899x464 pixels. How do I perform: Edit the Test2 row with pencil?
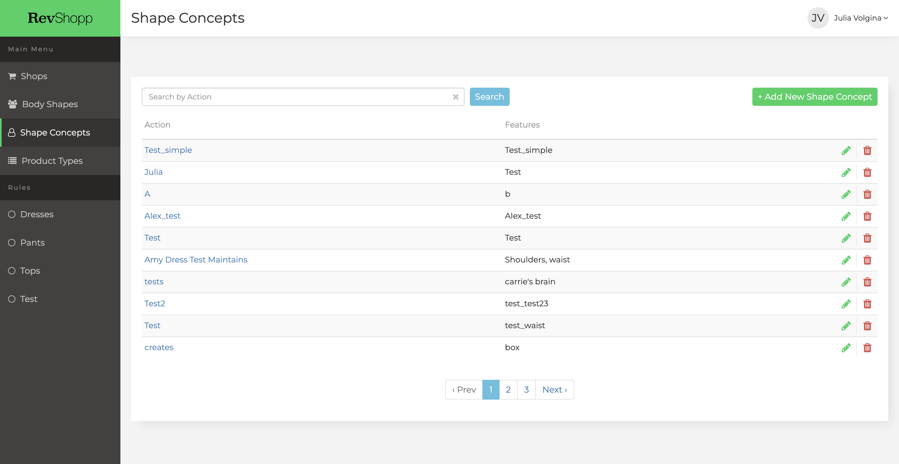(x=846, y=304)
